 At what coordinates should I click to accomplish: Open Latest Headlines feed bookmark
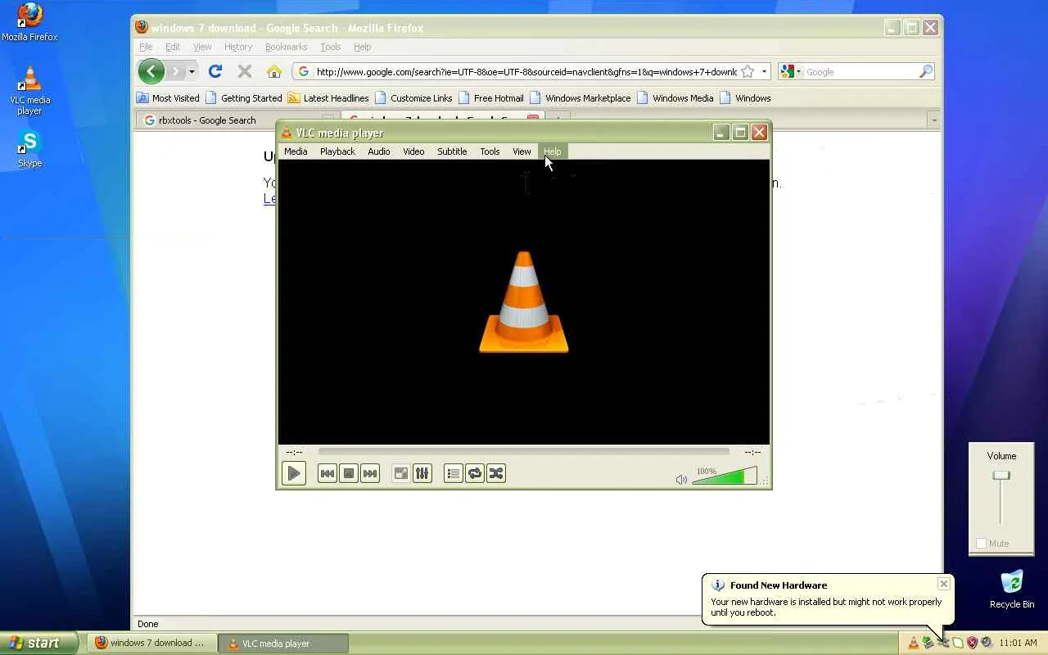(328, 98)
